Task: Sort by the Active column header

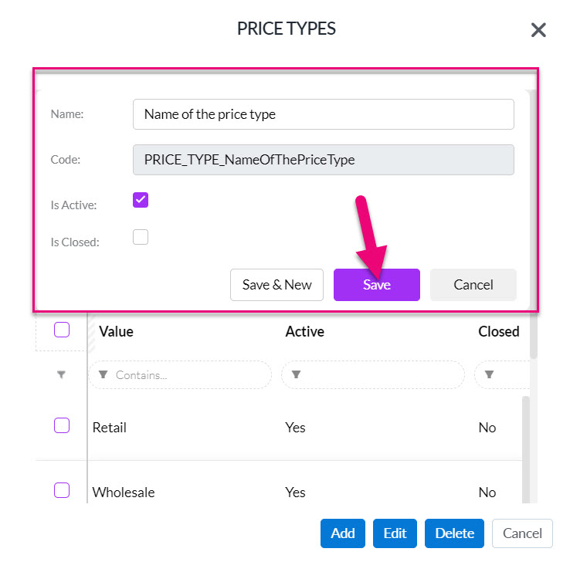Action: (x=304, y=332)
